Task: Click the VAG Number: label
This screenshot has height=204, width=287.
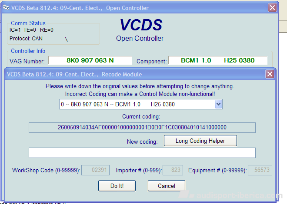Action: [27, 61]
